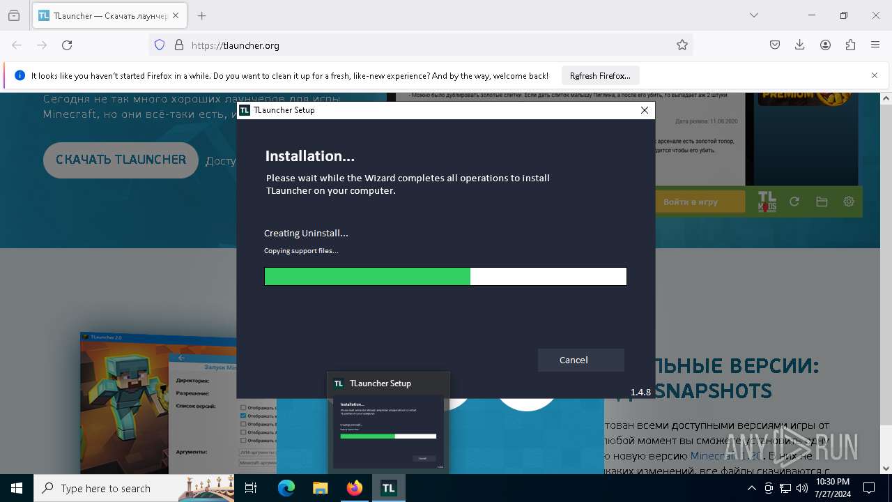
Task: Click the folder icon in launcher preview
Action: coord(822,202)
